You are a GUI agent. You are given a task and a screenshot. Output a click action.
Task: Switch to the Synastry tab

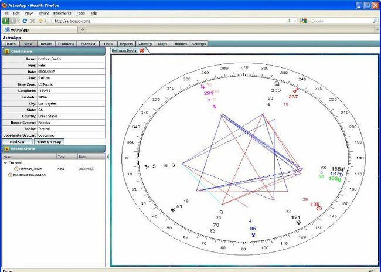144,43
